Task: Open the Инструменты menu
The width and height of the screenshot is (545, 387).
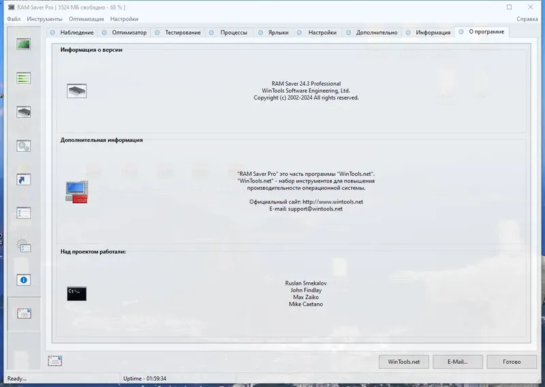Action: coord(44,19)
